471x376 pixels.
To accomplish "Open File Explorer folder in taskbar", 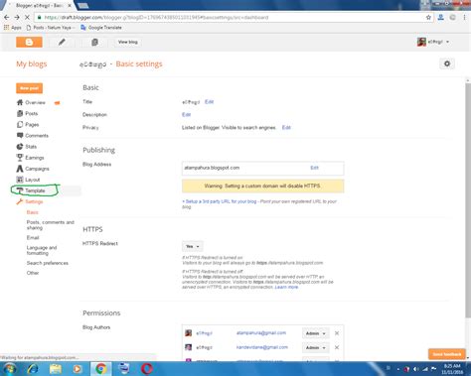I will pos(56,368).
